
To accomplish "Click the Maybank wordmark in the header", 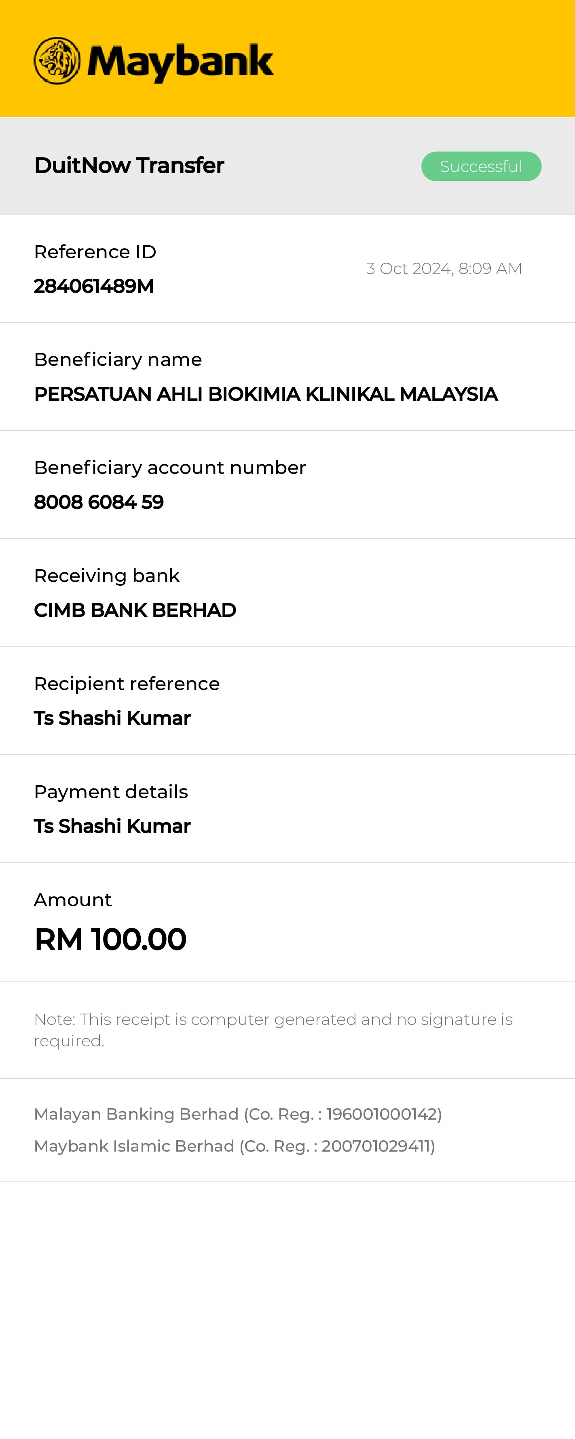I will point(180,62).
